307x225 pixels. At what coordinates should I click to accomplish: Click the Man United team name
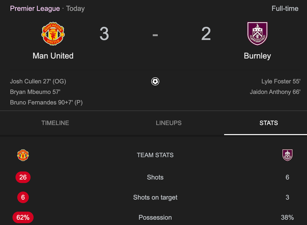(53, 56)
